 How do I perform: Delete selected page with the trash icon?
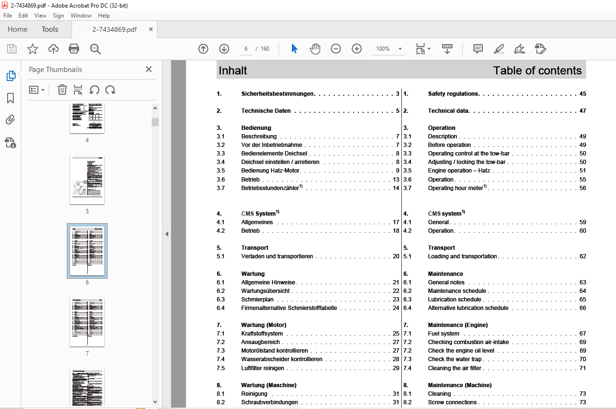(x=62, y=90)
